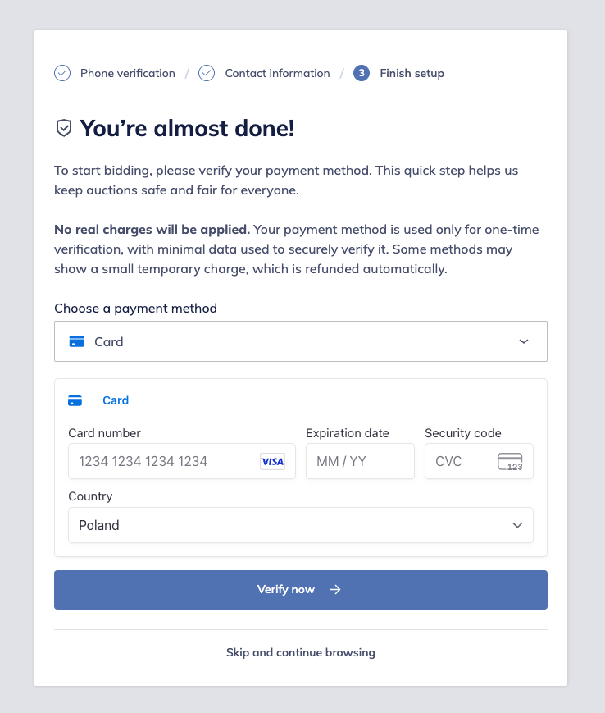Click the card icon in payment method selector

[x=77, y=341]
